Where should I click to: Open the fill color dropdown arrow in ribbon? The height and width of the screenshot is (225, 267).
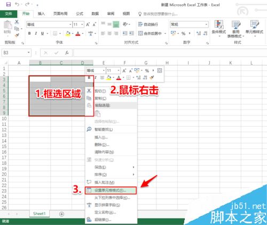point(73,34)
